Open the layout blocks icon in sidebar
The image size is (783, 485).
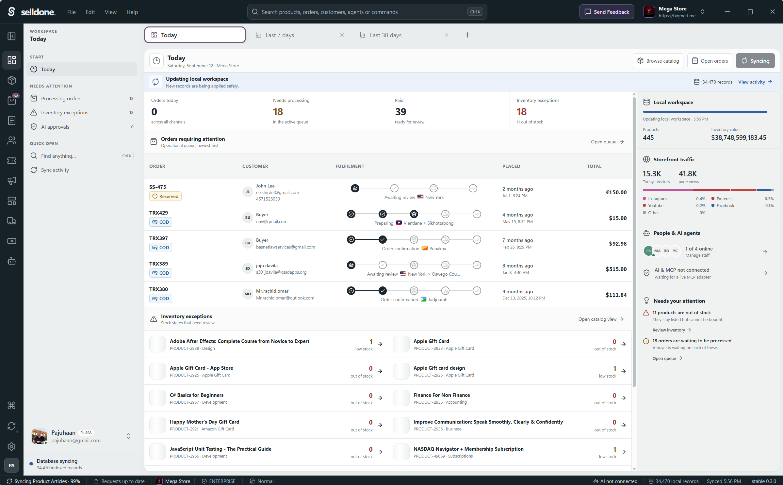coord(12,201)
